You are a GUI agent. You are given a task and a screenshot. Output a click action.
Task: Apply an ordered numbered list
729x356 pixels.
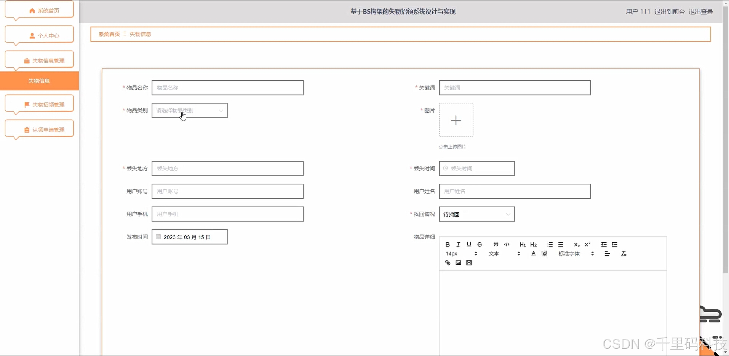550,245
